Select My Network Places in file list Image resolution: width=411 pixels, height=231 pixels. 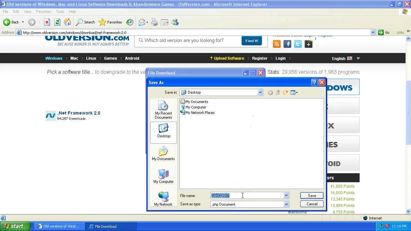tap(197, 113)
